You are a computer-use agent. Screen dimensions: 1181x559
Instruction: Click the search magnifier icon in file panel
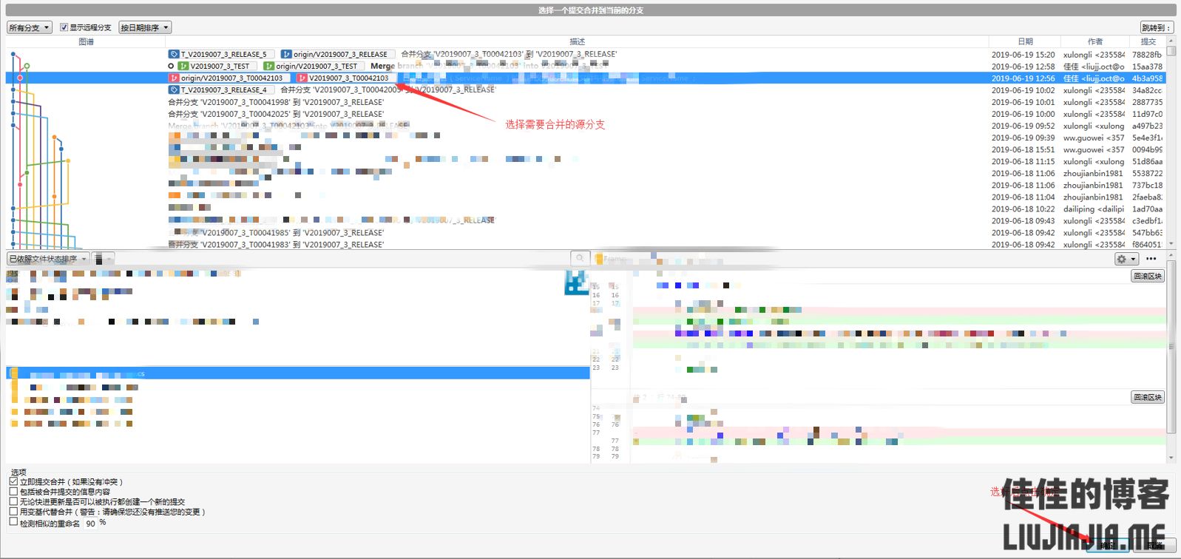[581, 259]
